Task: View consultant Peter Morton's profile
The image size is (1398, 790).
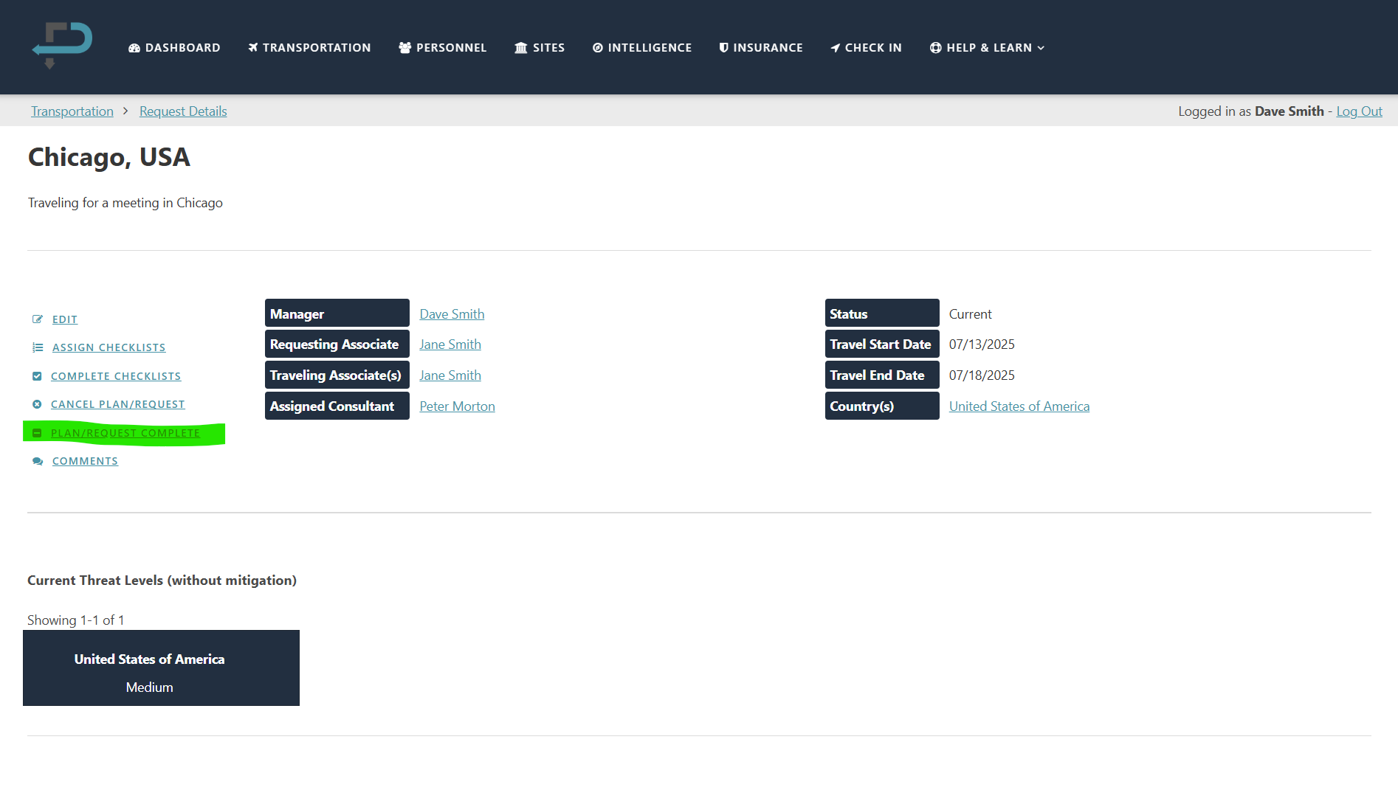Action: 457,406
